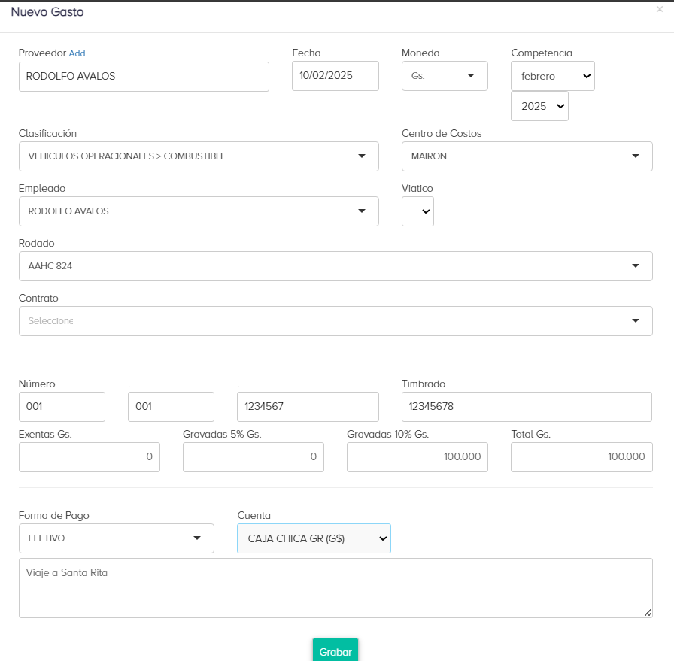Image resolution: width=674 pixels, height=661 pixels.
Task: Open the Cuenta dropdown
Action: (314, 538)
